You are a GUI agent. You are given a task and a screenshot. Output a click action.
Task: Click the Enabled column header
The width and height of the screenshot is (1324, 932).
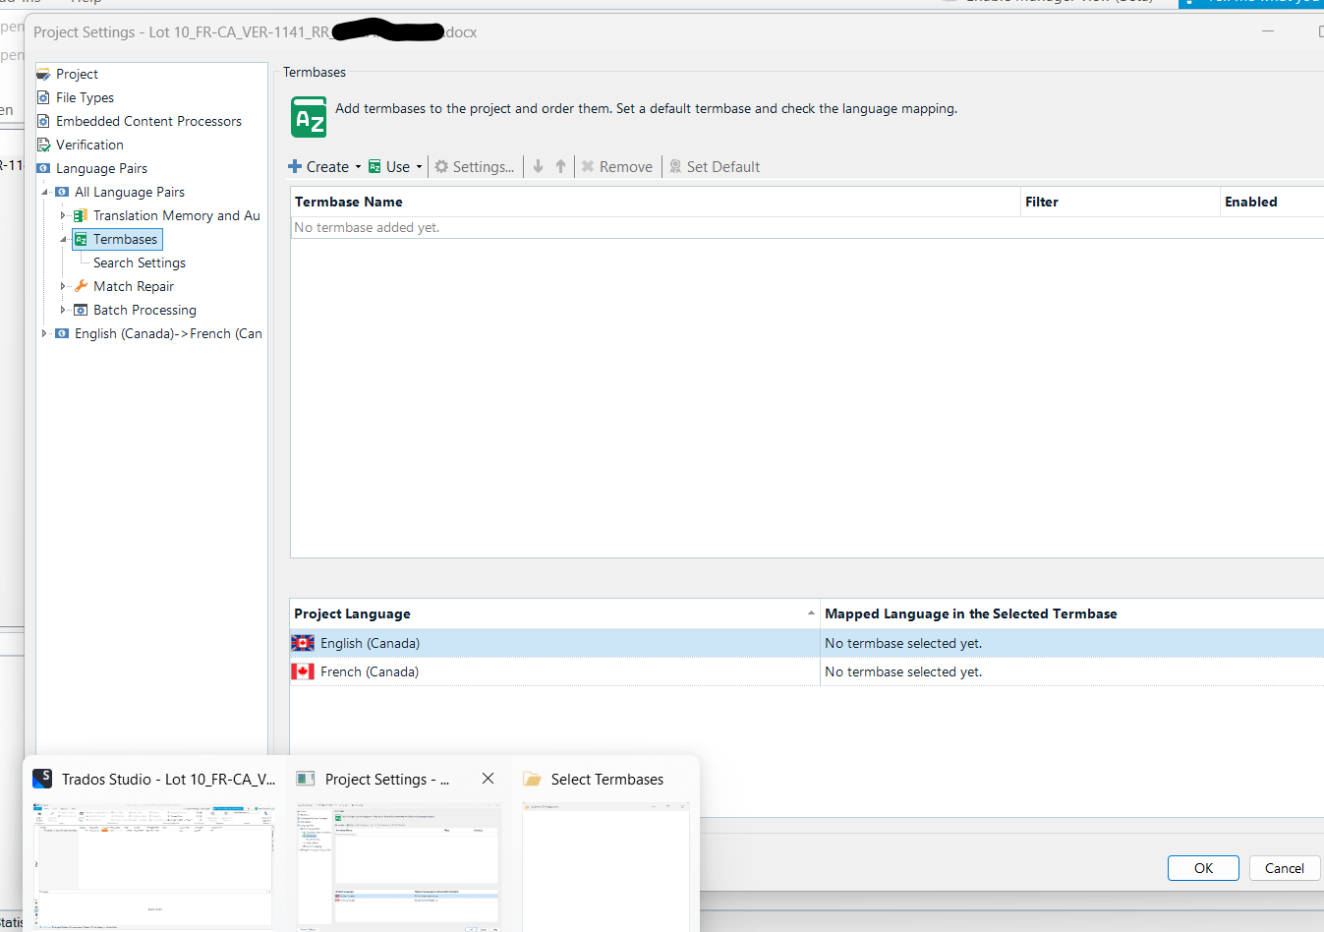1272,202
